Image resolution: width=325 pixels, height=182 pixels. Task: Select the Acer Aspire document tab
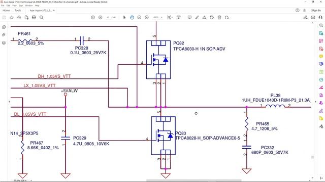pos(41,10)
